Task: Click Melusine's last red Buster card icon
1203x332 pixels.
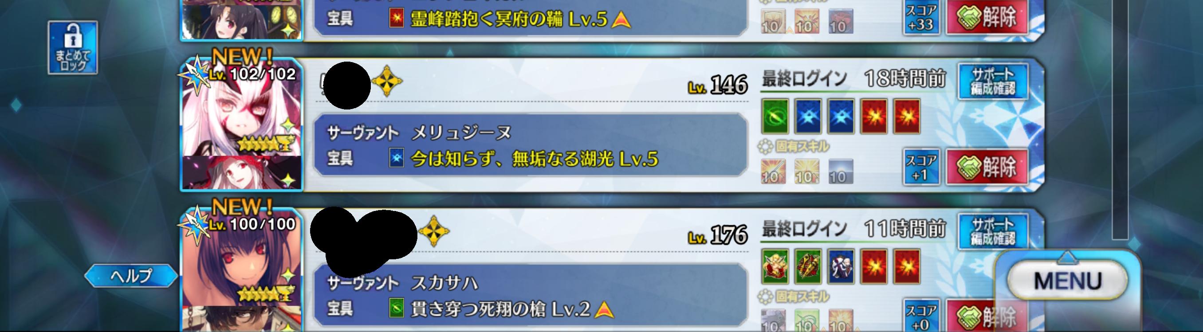Action: (x=906, y=116)
